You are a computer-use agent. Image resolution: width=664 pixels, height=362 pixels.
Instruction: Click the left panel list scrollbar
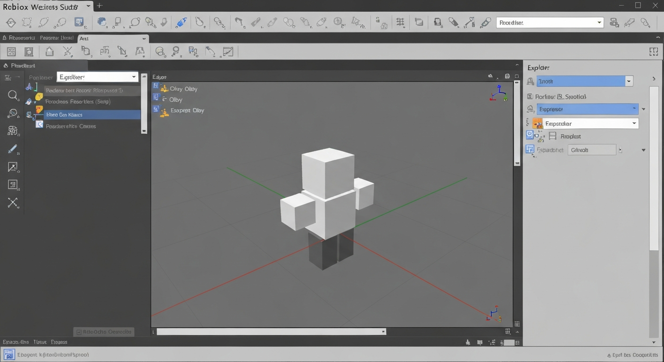(x=144, y=103)
